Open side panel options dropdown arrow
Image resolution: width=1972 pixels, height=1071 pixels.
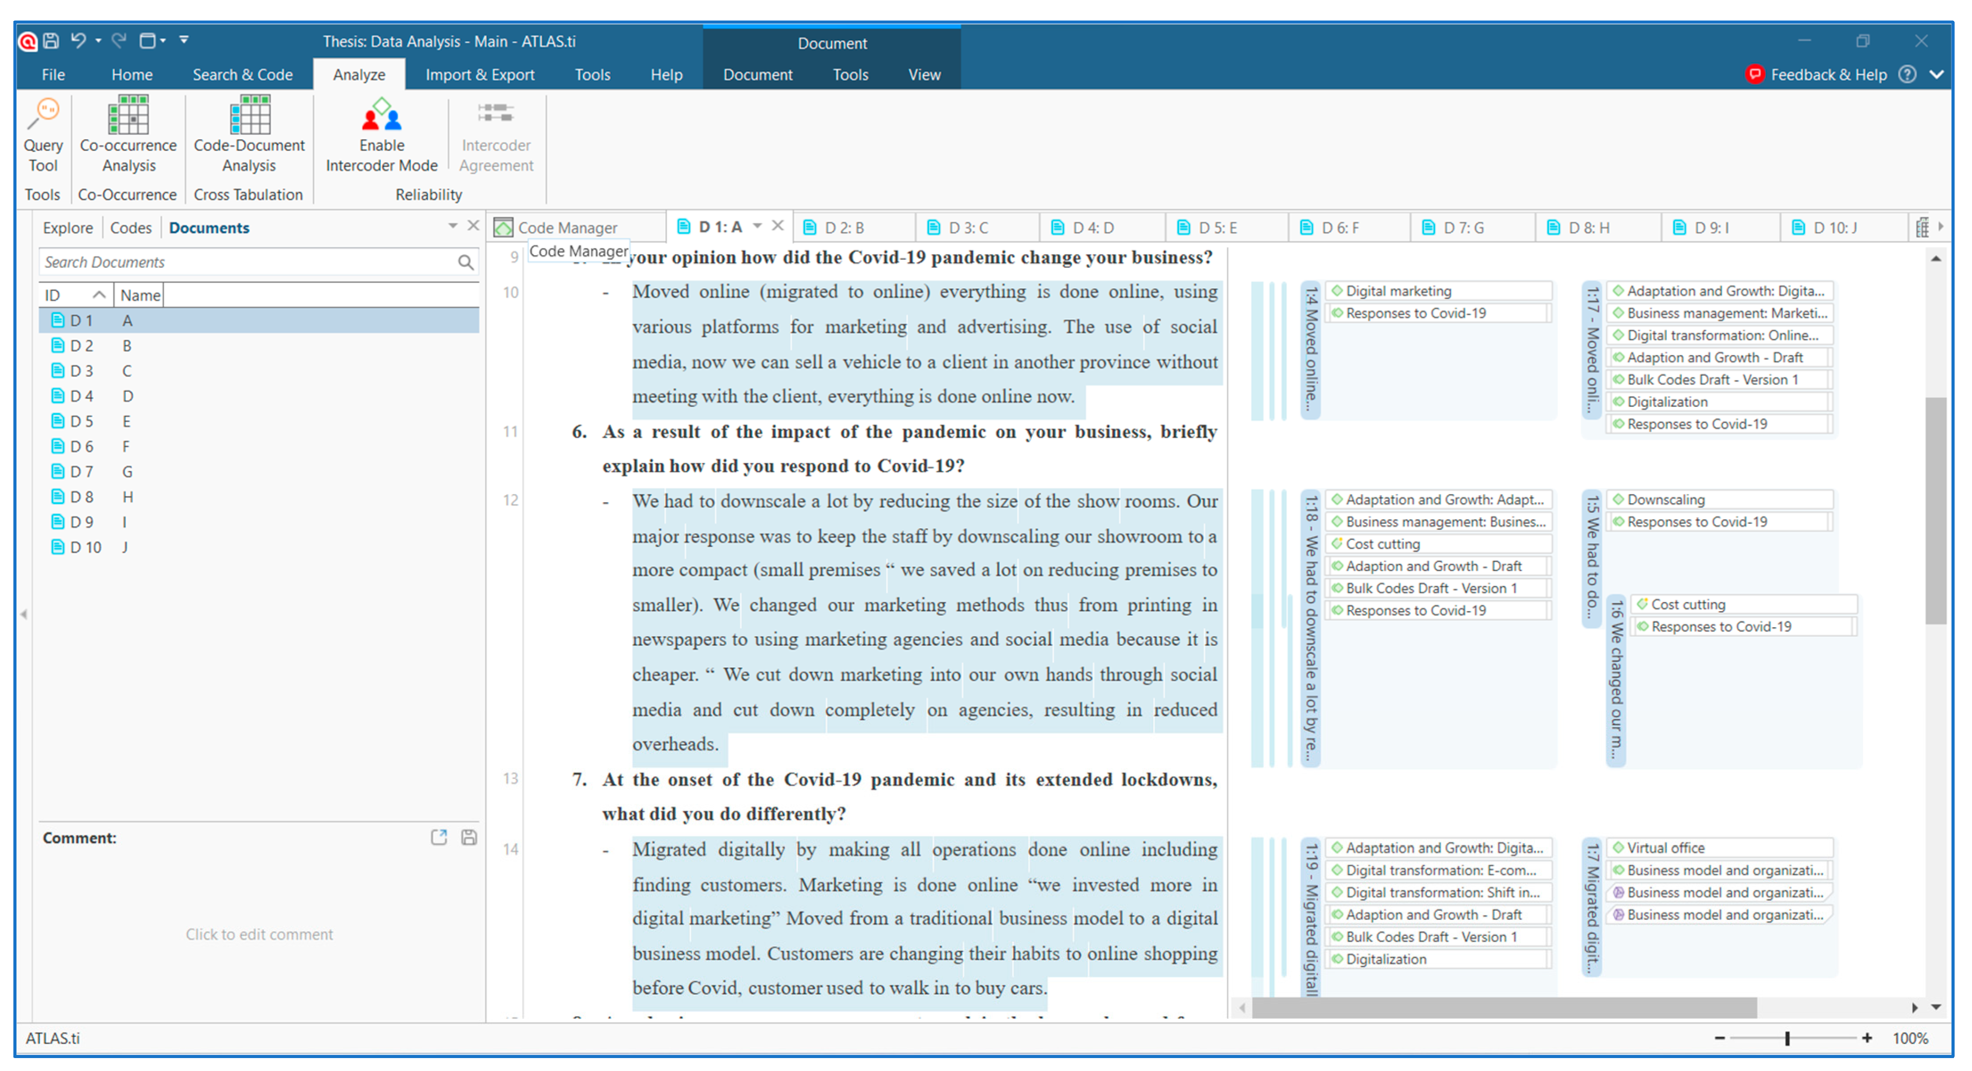pyautogui.click(x=453, y=226)
